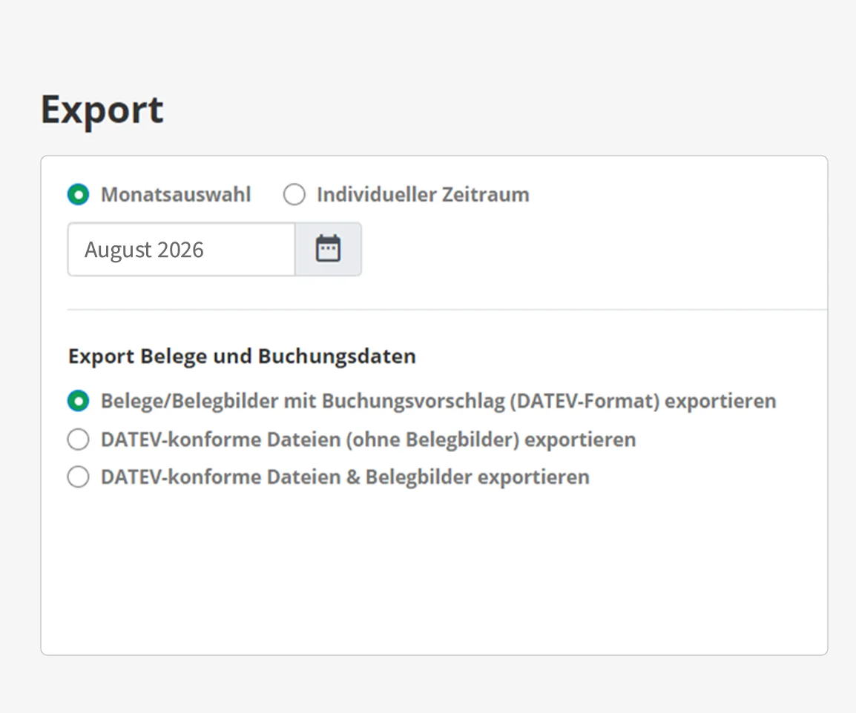Click the Export Belege und Buchungsdaten section heading
This screenshot has height=713, width=856.
click(242, 356)
